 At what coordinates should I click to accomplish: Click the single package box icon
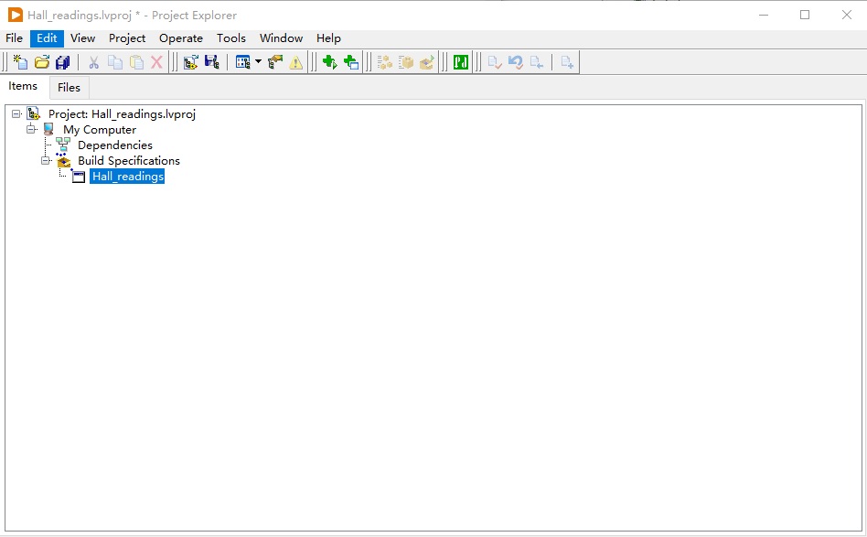406,62
